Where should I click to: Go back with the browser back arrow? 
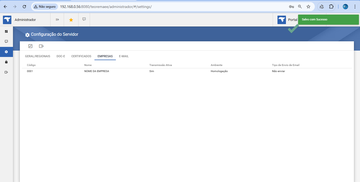(x=5, y=7)
